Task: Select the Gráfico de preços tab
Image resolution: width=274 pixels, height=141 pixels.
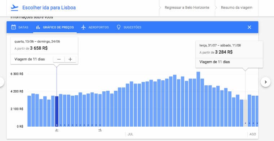Action: 55,27
